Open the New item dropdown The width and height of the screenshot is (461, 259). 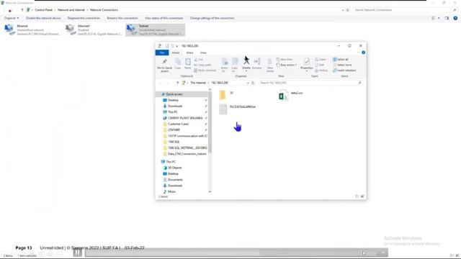point(285,60)
